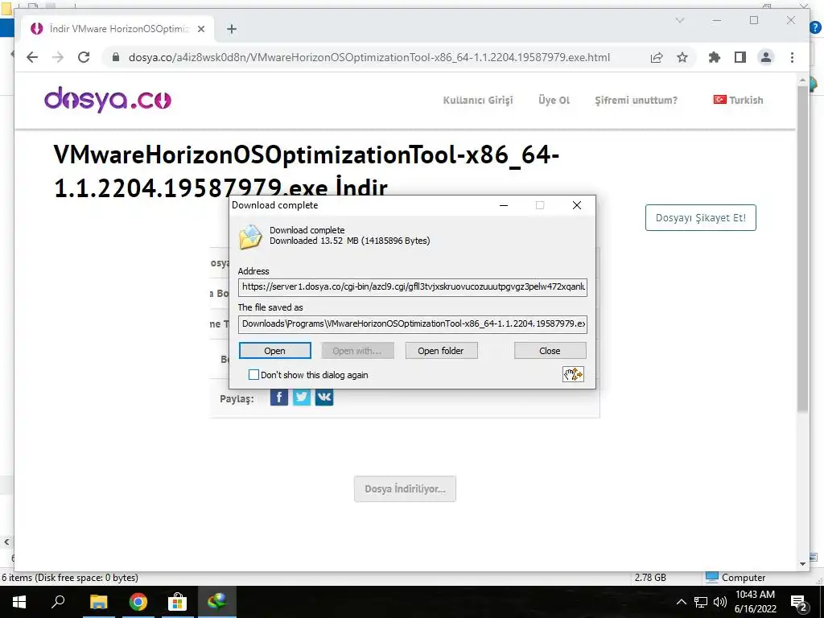Show hidden system tray icons
Image resolution: width=824 pixels, height=618 pixels.
(681, 602)
